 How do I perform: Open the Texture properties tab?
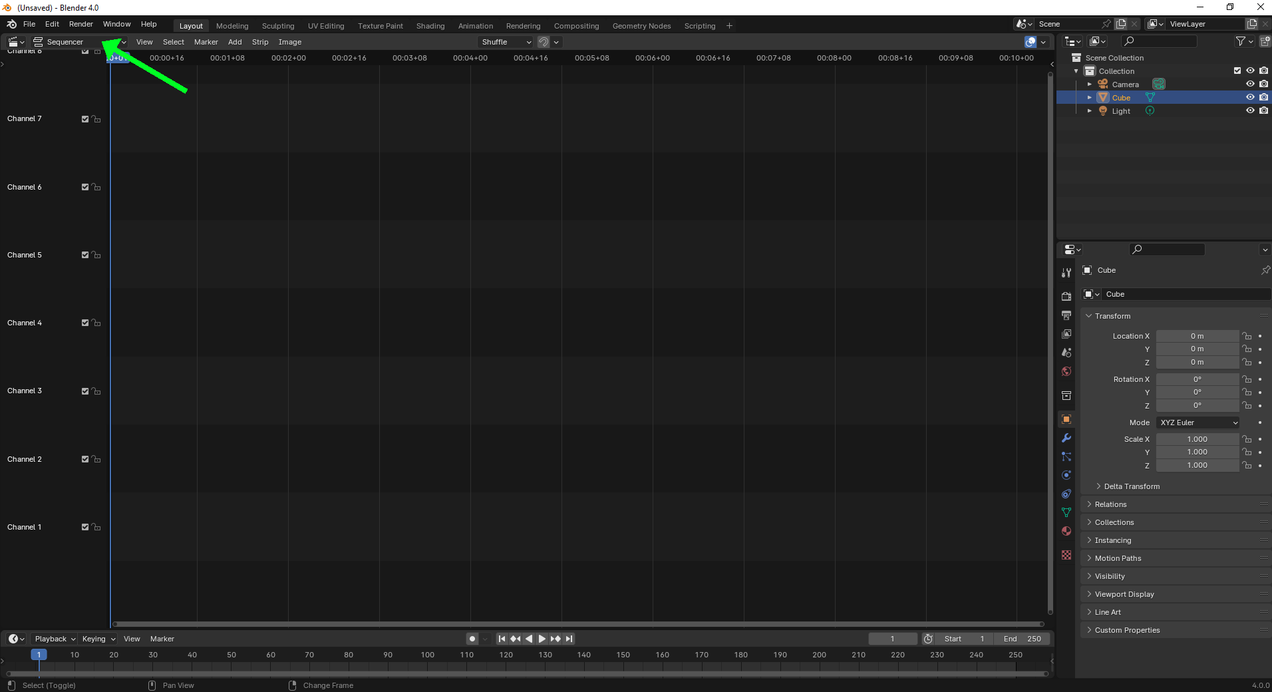pos(1066,555)
